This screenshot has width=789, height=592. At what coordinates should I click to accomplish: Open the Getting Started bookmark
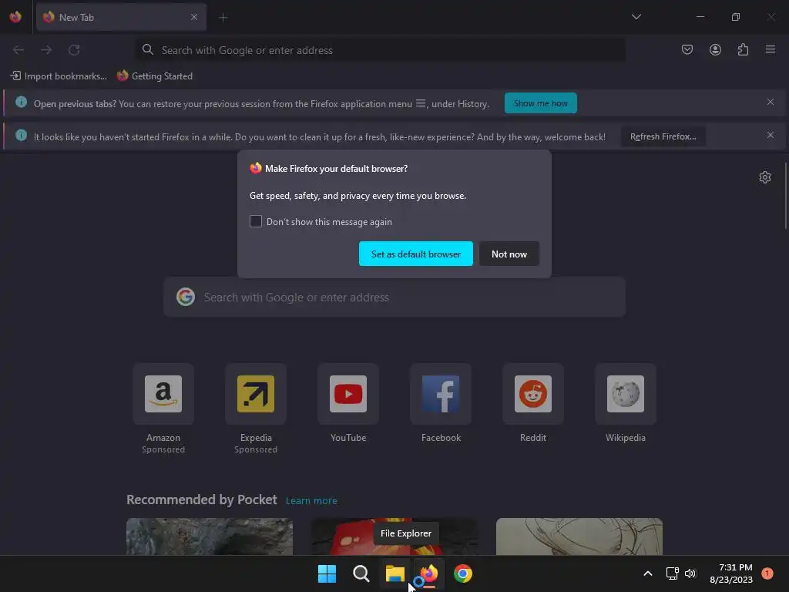click(154, 76)
